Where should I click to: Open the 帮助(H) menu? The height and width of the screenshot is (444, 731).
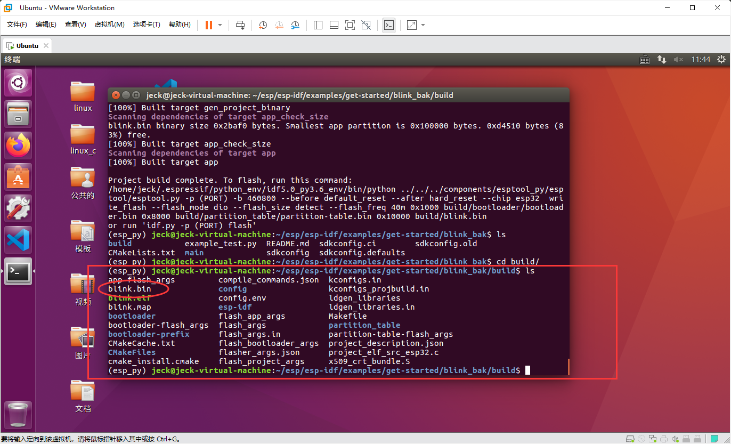pyautogui.click(x=180, y=25)
